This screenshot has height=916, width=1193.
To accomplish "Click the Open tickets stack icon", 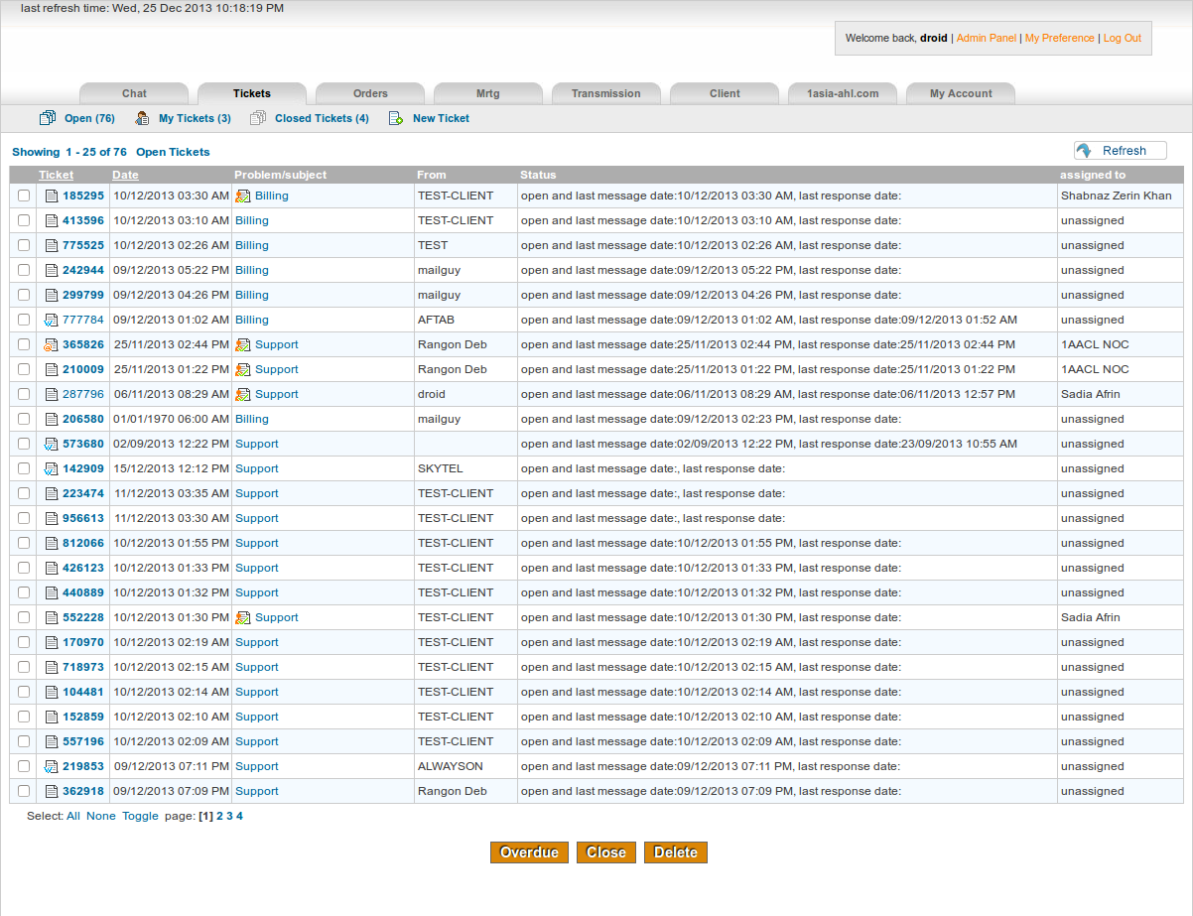I will (47, 117).
